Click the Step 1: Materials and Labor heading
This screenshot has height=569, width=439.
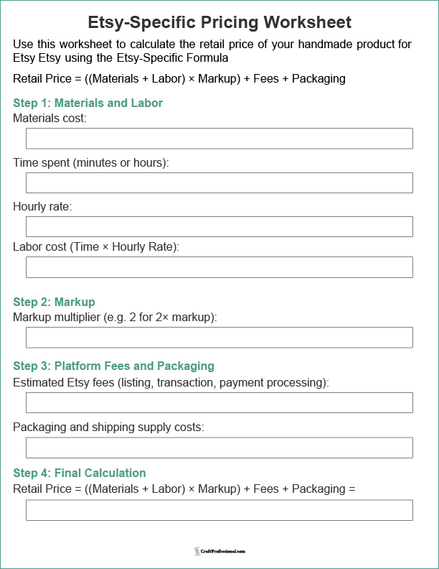point(88,103)
